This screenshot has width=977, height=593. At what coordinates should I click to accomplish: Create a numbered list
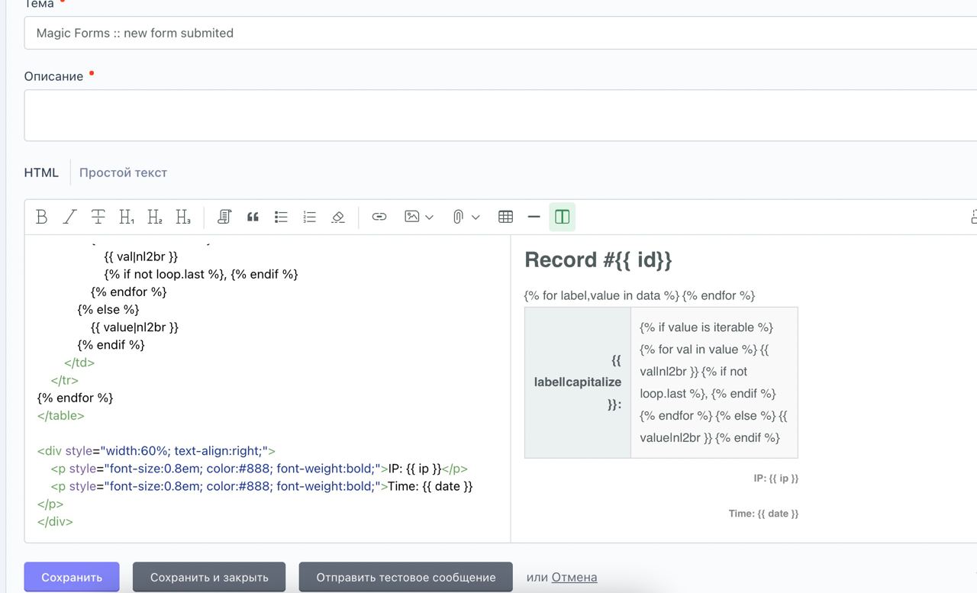click(x=309, y=217)
